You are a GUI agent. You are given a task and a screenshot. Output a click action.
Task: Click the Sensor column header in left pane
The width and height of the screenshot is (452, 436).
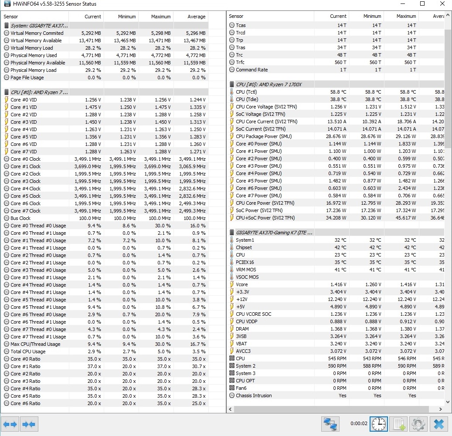click(x=35, y=17)
